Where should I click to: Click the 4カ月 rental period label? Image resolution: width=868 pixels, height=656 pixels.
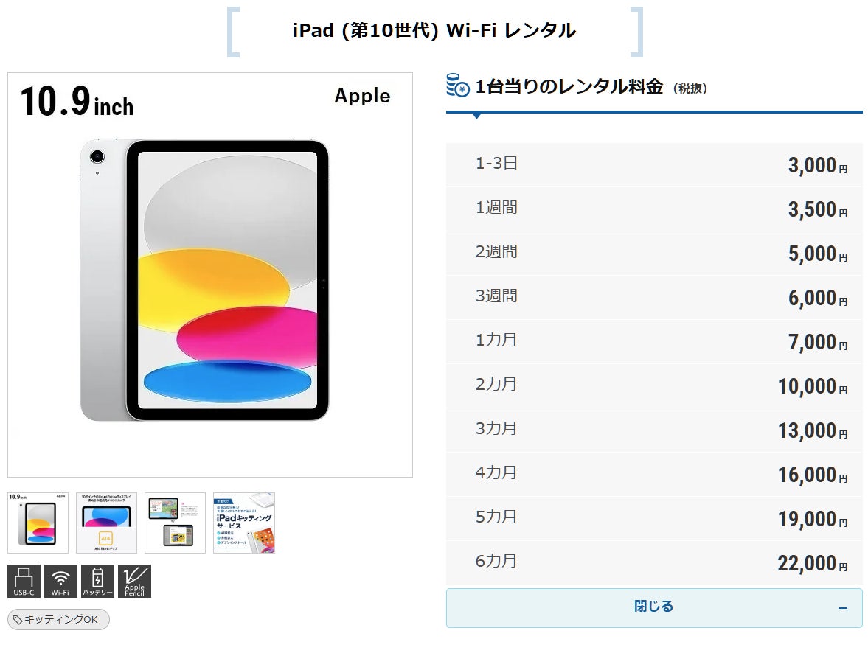(496, 473)
